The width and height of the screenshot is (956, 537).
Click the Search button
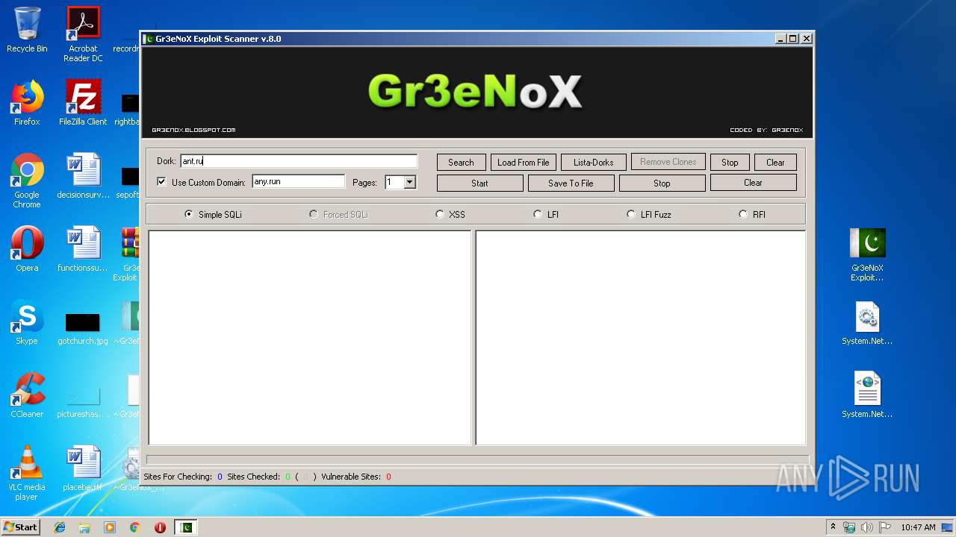coord(461,162)
